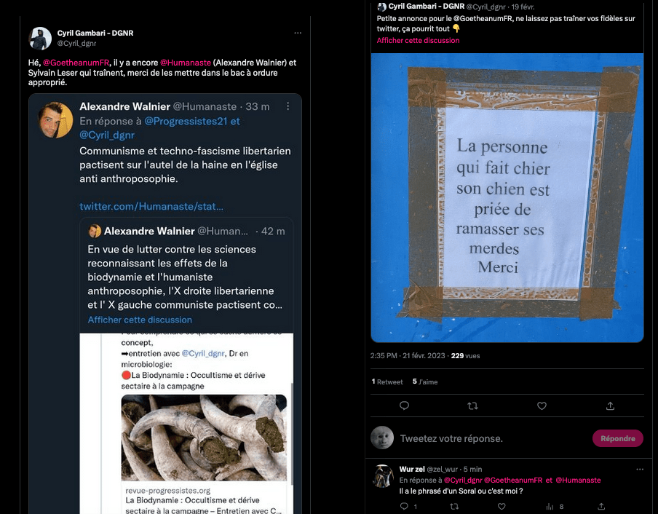This screenshot has width=658, height=514.
Task: Open the cow horns article thumbnail
Action: (x=204, y=438)
